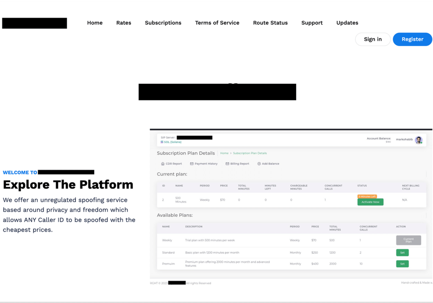The image size is (433, 303).
Task: Click the green Activate Now button
Action: (x=370, y=202)
